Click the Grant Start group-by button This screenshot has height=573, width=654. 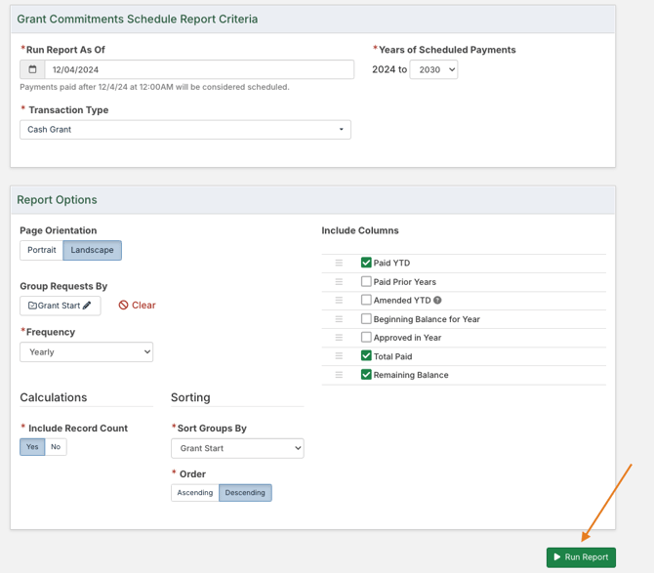point(60,306)
